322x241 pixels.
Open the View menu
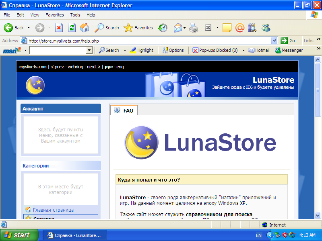click(x=35, y=15)
